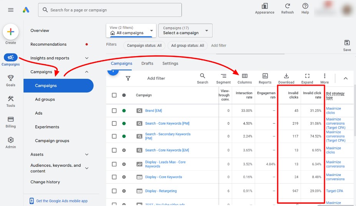Check Search - Secondary Keywords [PM] checkbox
The image size is (356, 206).
[114, 136]
